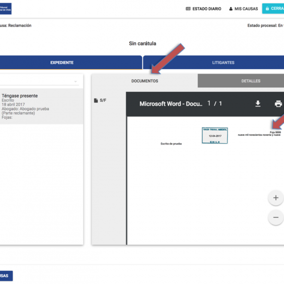This screenshot has width=284, height=284.
Task: Click the PDF page number indicator
Action: click(214, 103)
